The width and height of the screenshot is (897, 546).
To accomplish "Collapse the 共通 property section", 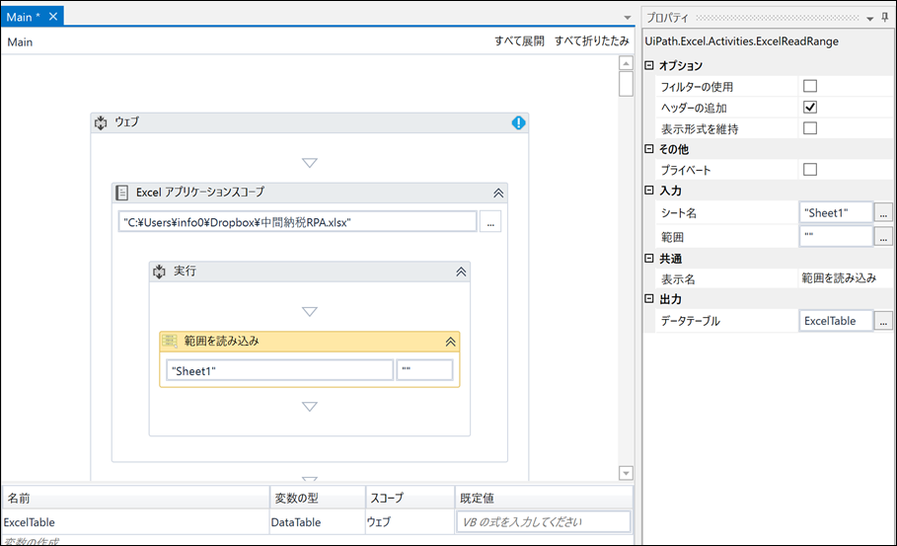I will point(649,258).
